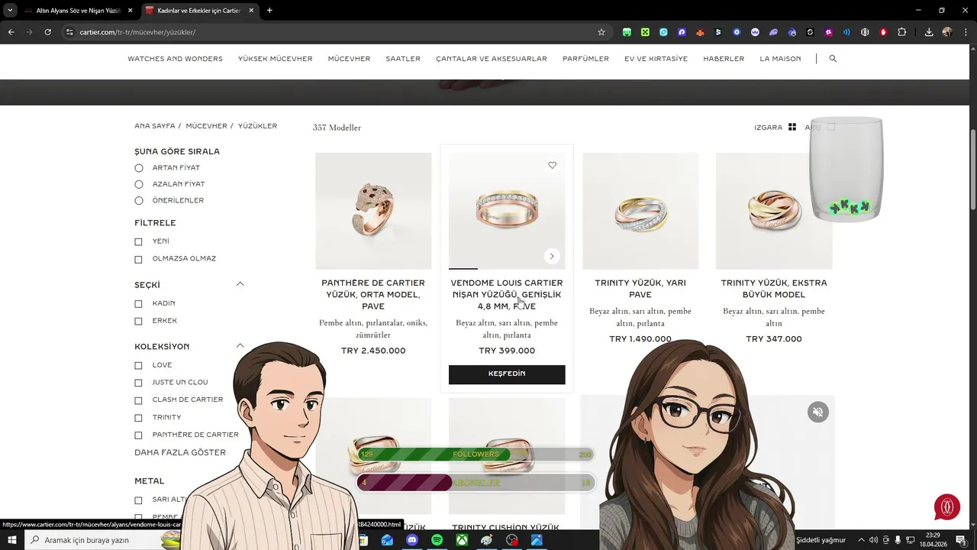The height and width of the screenshot is (550, 977).
Task: Open the notifications center in the taskbar
Action: click(960, 540)
